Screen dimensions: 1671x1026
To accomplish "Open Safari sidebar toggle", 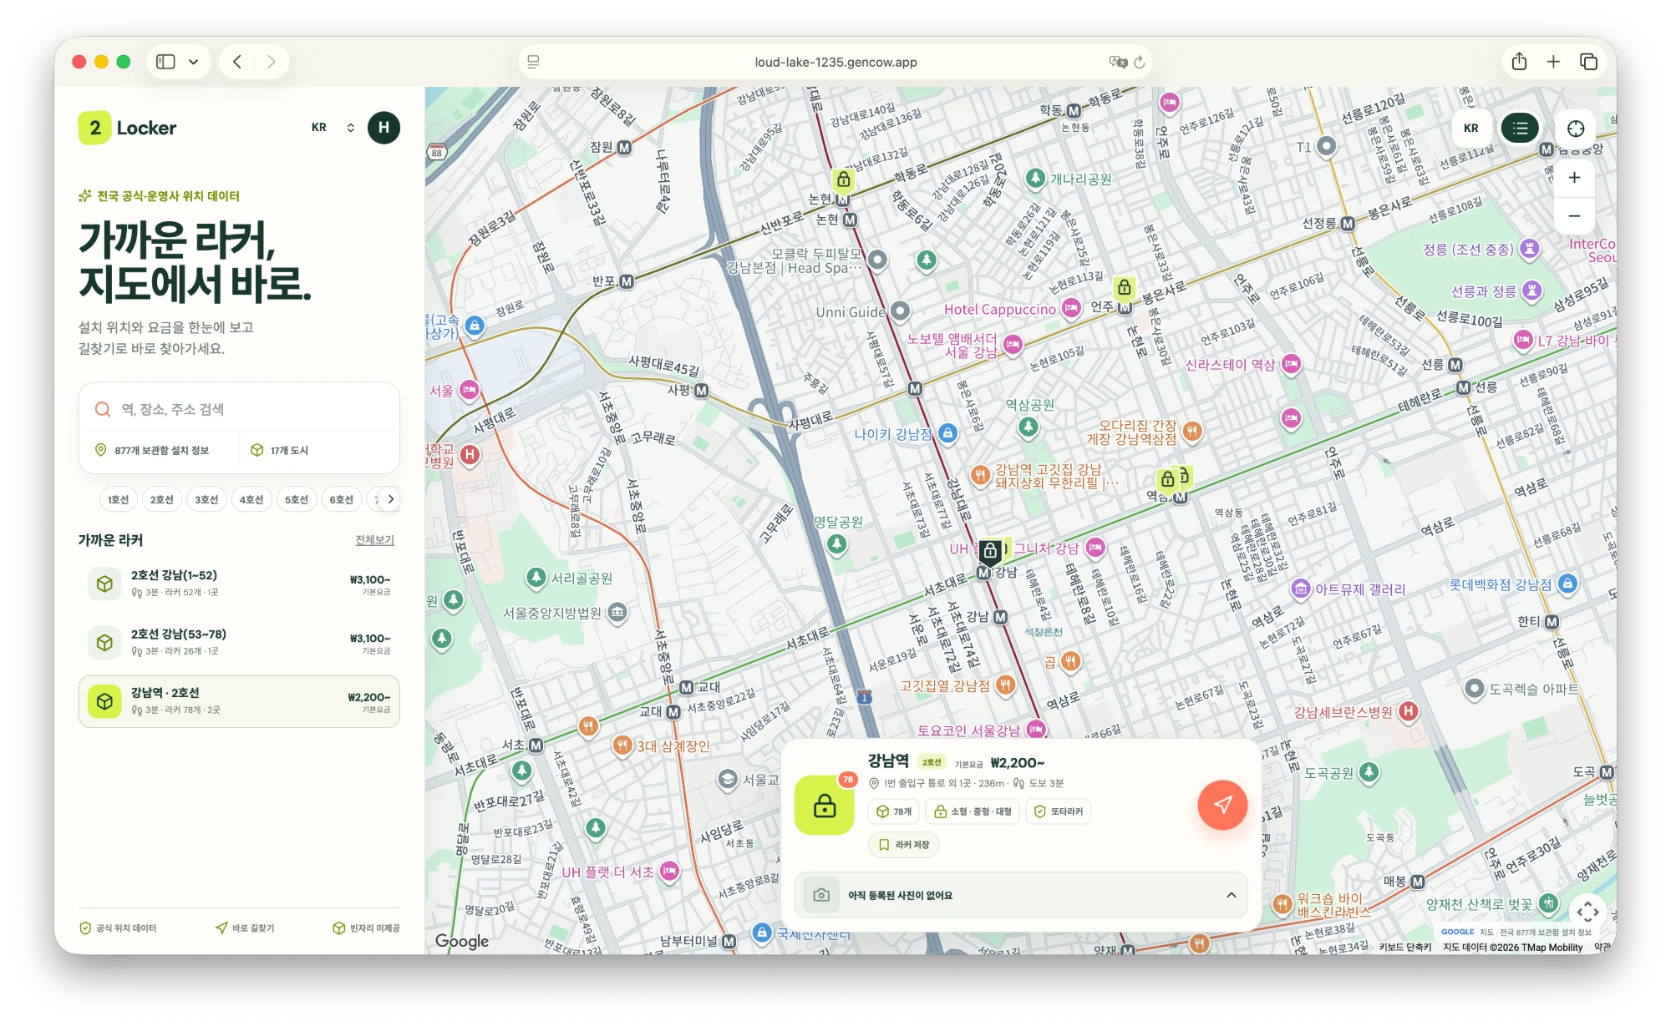I will pyautogui.click(x=165, y=62).
